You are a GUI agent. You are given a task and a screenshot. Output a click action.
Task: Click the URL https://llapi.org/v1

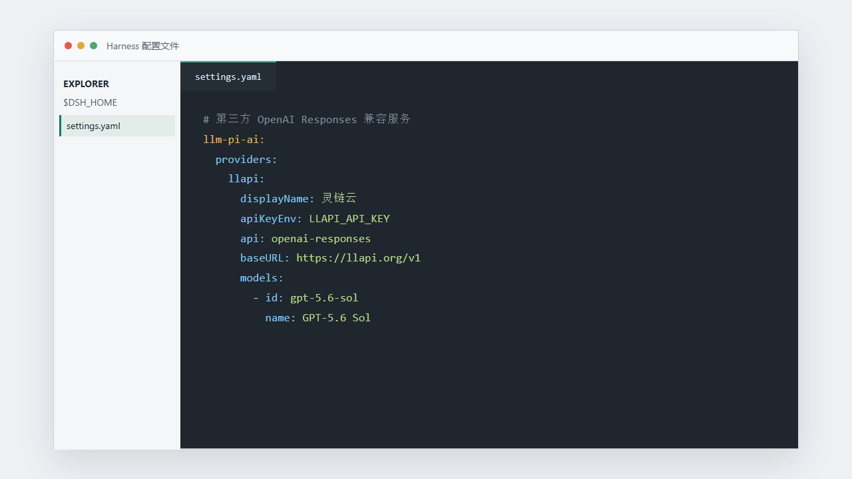pyautogui.click(x=359, y=258)
